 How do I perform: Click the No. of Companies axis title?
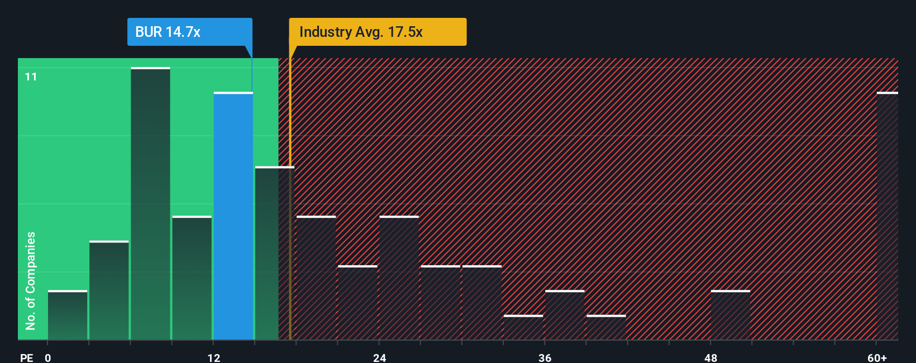[31, 280]
